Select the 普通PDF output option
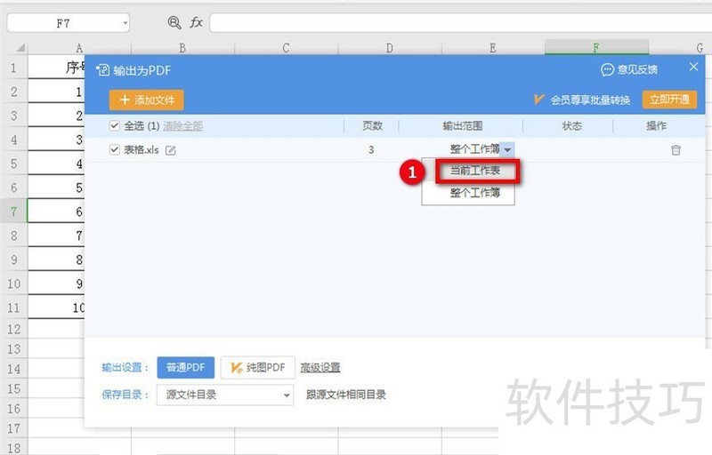 coord(186,368)
